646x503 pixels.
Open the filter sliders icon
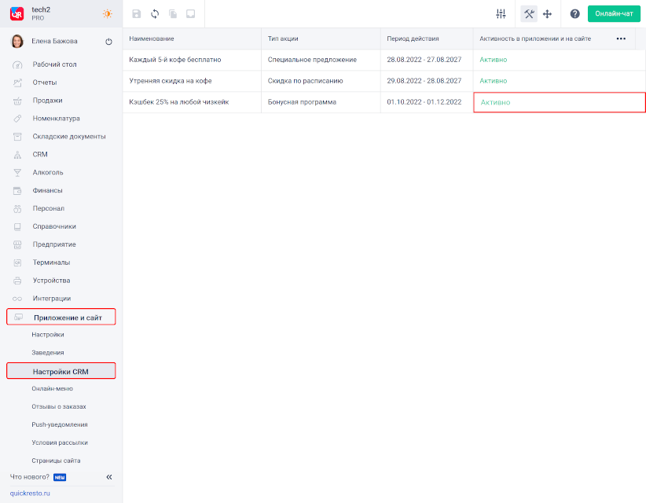tap(501, 14)
